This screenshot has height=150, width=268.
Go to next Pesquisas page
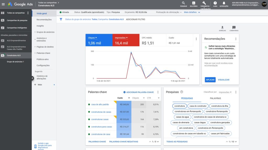236,142
